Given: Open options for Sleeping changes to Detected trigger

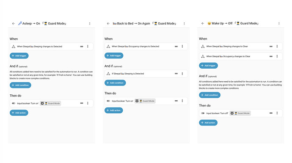Looking at the screenshot, I should click(x=88, y=46).
